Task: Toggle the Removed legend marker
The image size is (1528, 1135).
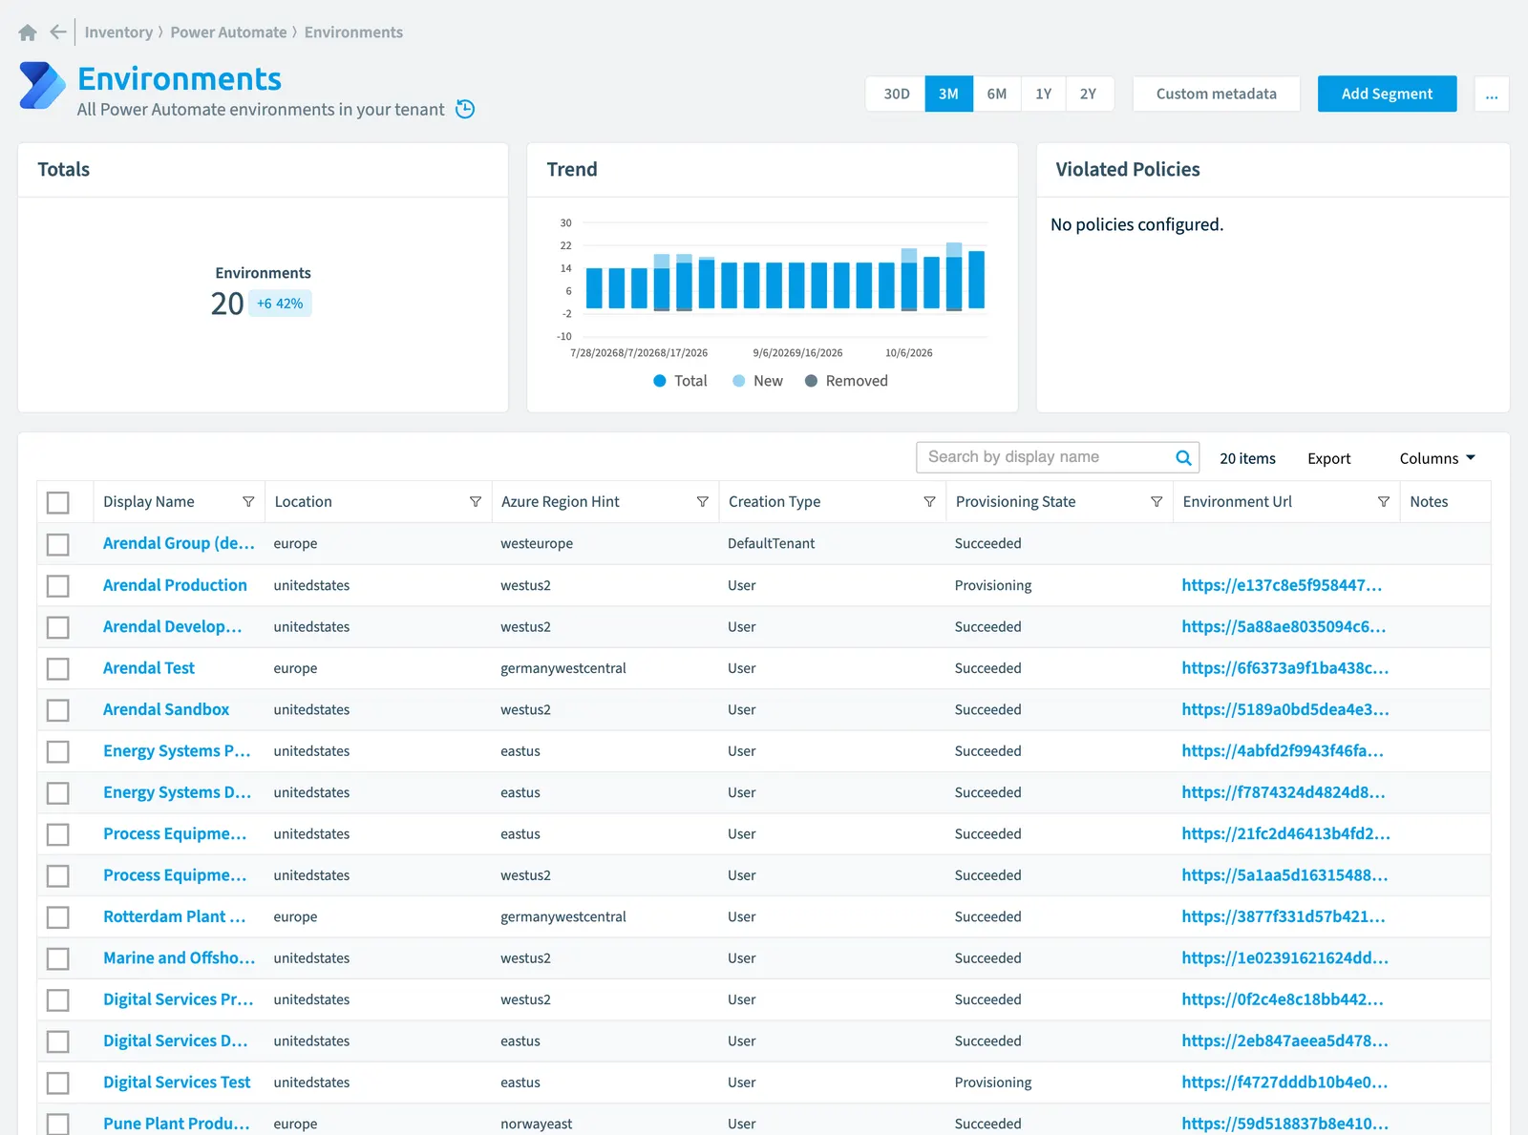Action: (x=811, y=381)
